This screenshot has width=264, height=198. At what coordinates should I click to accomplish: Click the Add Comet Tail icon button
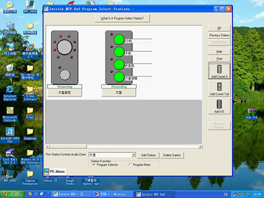[219, 89]
